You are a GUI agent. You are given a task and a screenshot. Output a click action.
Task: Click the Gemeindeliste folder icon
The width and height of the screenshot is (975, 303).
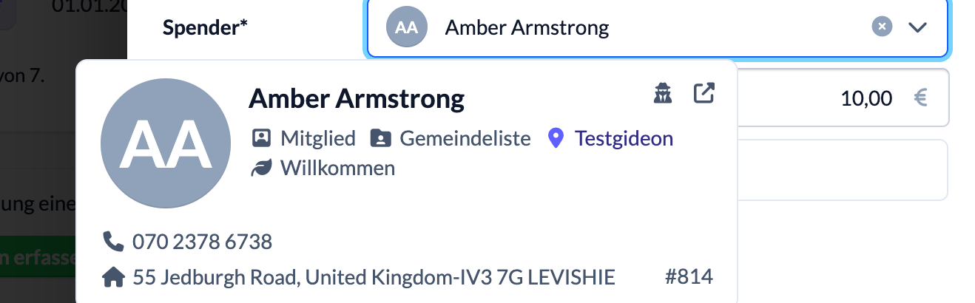(380, 138)
